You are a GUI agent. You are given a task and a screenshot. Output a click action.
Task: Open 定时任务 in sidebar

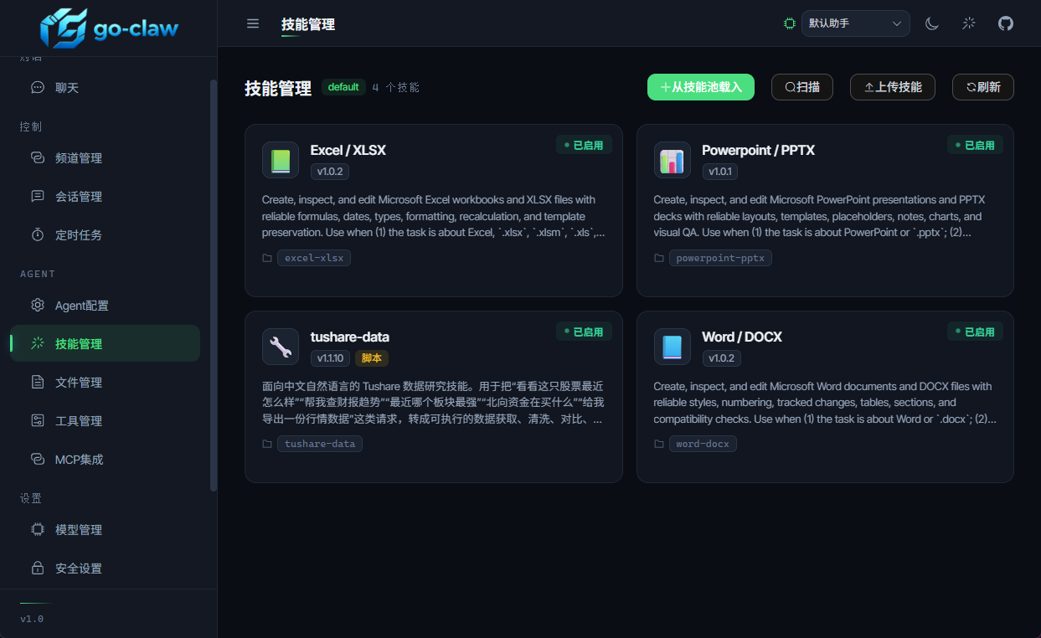click(105, 234)
